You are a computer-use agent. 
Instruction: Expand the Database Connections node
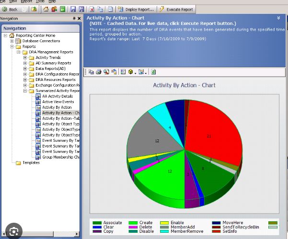pos(12,41)
